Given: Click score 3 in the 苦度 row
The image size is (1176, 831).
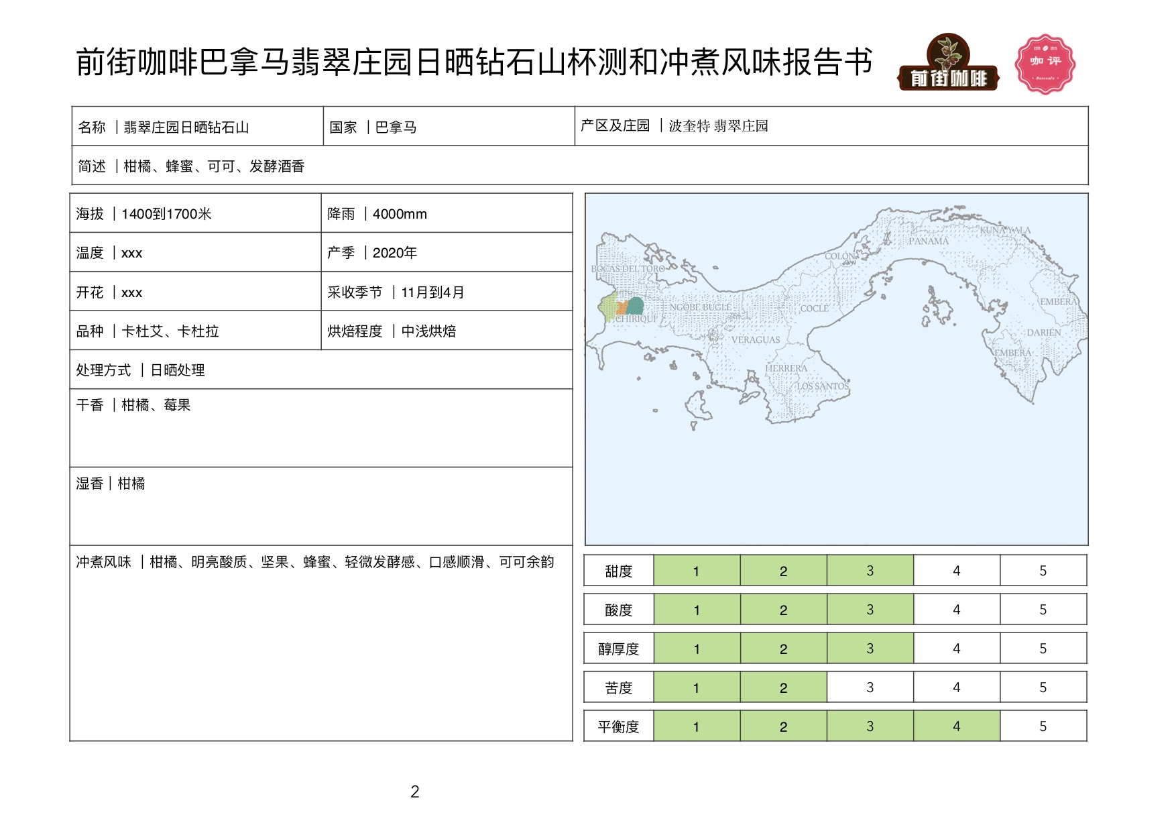Looking at the screenshot, I should (x=870, y=687).
